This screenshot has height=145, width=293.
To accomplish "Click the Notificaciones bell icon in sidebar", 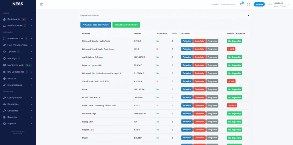I will pyautogui.click(x=5, y=26).
